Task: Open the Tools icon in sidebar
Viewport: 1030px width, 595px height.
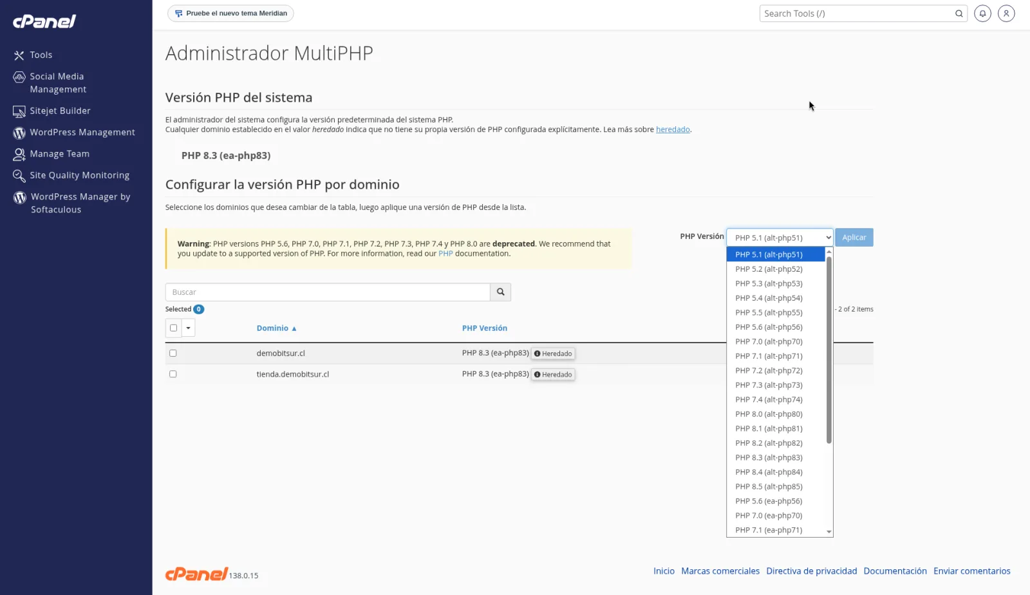Action: coord(19,55)
